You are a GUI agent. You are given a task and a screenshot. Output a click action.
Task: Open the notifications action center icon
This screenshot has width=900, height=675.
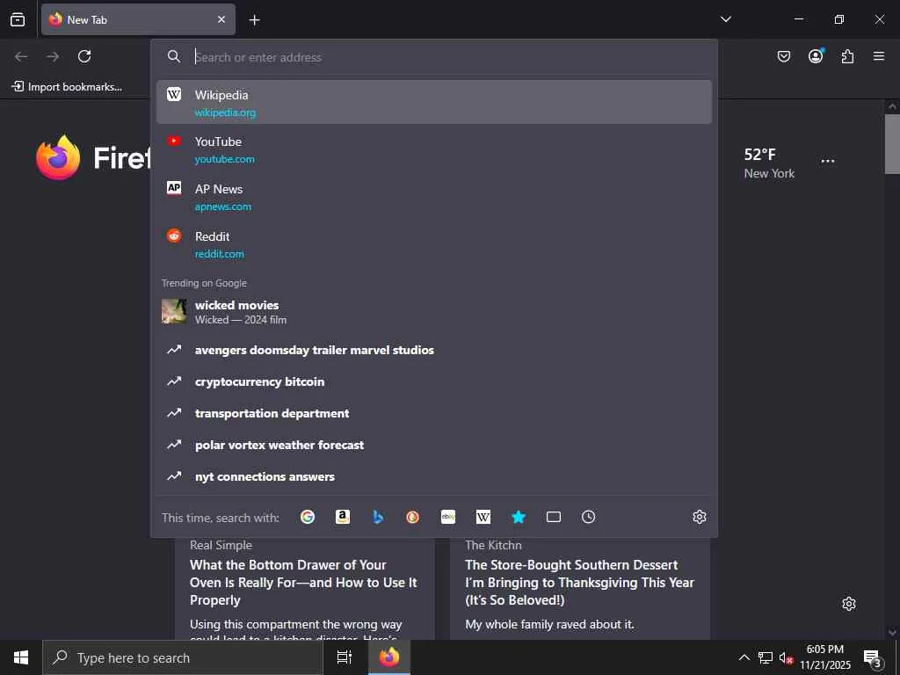873,657
